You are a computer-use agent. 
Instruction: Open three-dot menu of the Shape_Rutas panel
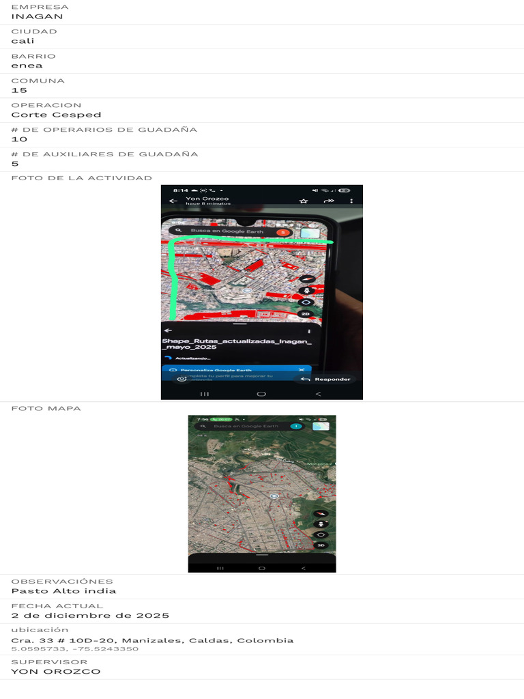click(x=309, y=331)
